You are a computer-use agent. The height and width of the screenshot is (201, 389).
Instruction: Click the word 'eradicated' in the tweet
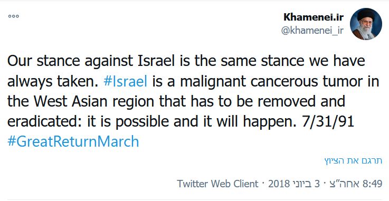[x=44, y=121]
